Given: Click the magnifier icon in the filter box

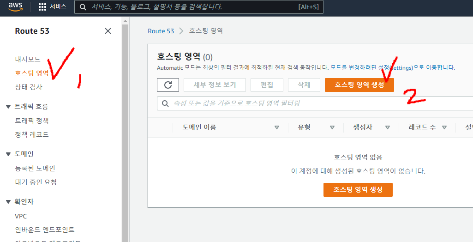Looking at the screenshot, I should click(165, 103).
